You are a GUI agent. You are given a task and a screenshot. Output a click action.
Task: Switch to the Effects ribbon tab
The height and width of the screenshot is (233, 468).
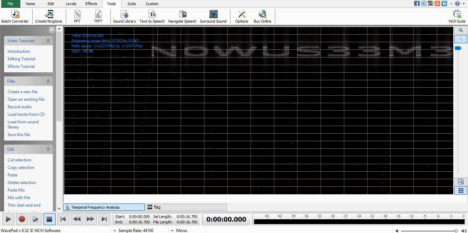click(91, 4)
